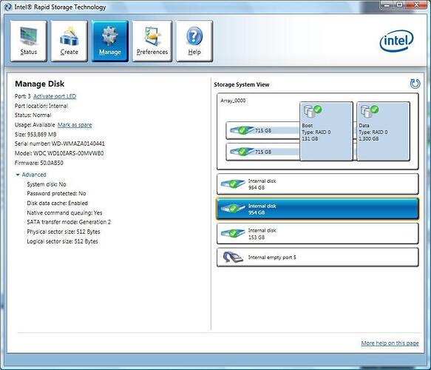The height and width of the screenshot is (370, 431).
Task: Click Firmware 50.0AB50 text
Action: click(39, 163)
